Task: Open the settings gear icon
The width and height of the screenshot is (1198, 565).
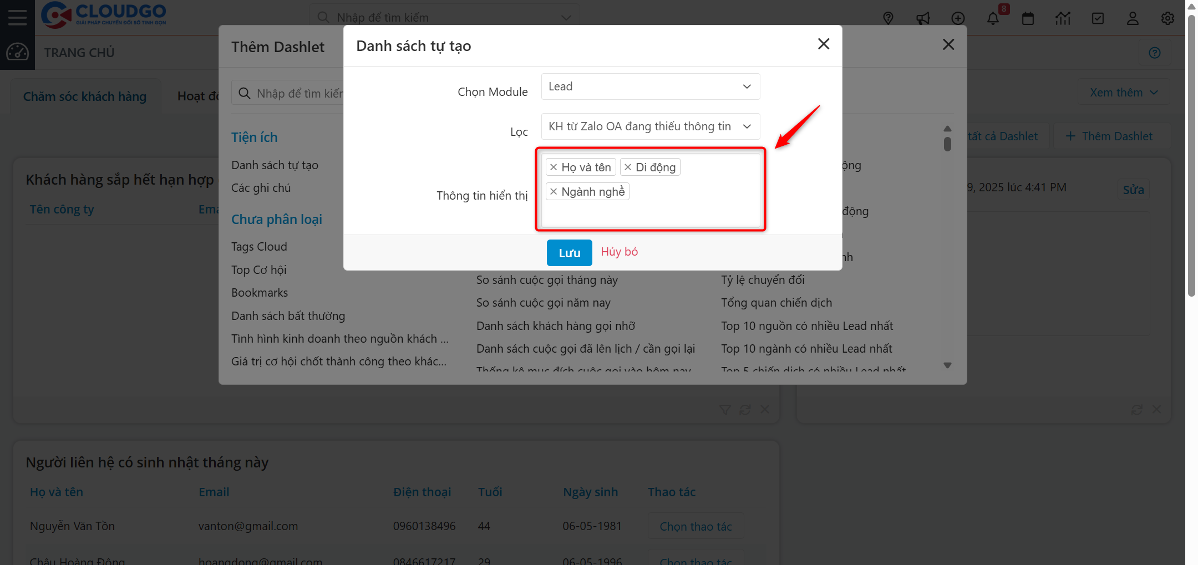Action: pos(1167,18)
